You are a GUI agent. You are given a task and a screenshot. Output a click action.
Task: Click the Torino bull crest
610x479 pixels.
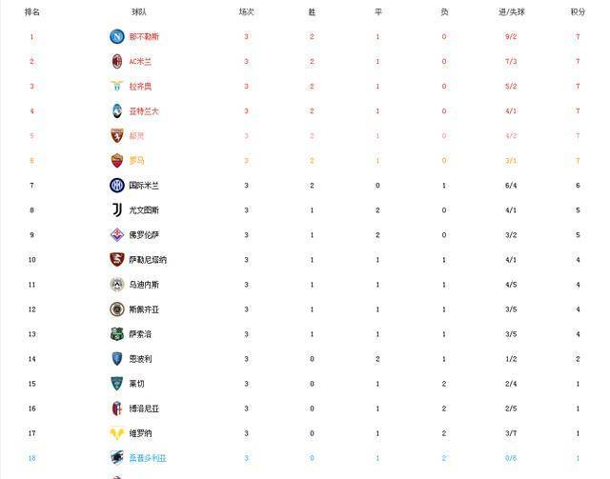click(x=116, y=135)
